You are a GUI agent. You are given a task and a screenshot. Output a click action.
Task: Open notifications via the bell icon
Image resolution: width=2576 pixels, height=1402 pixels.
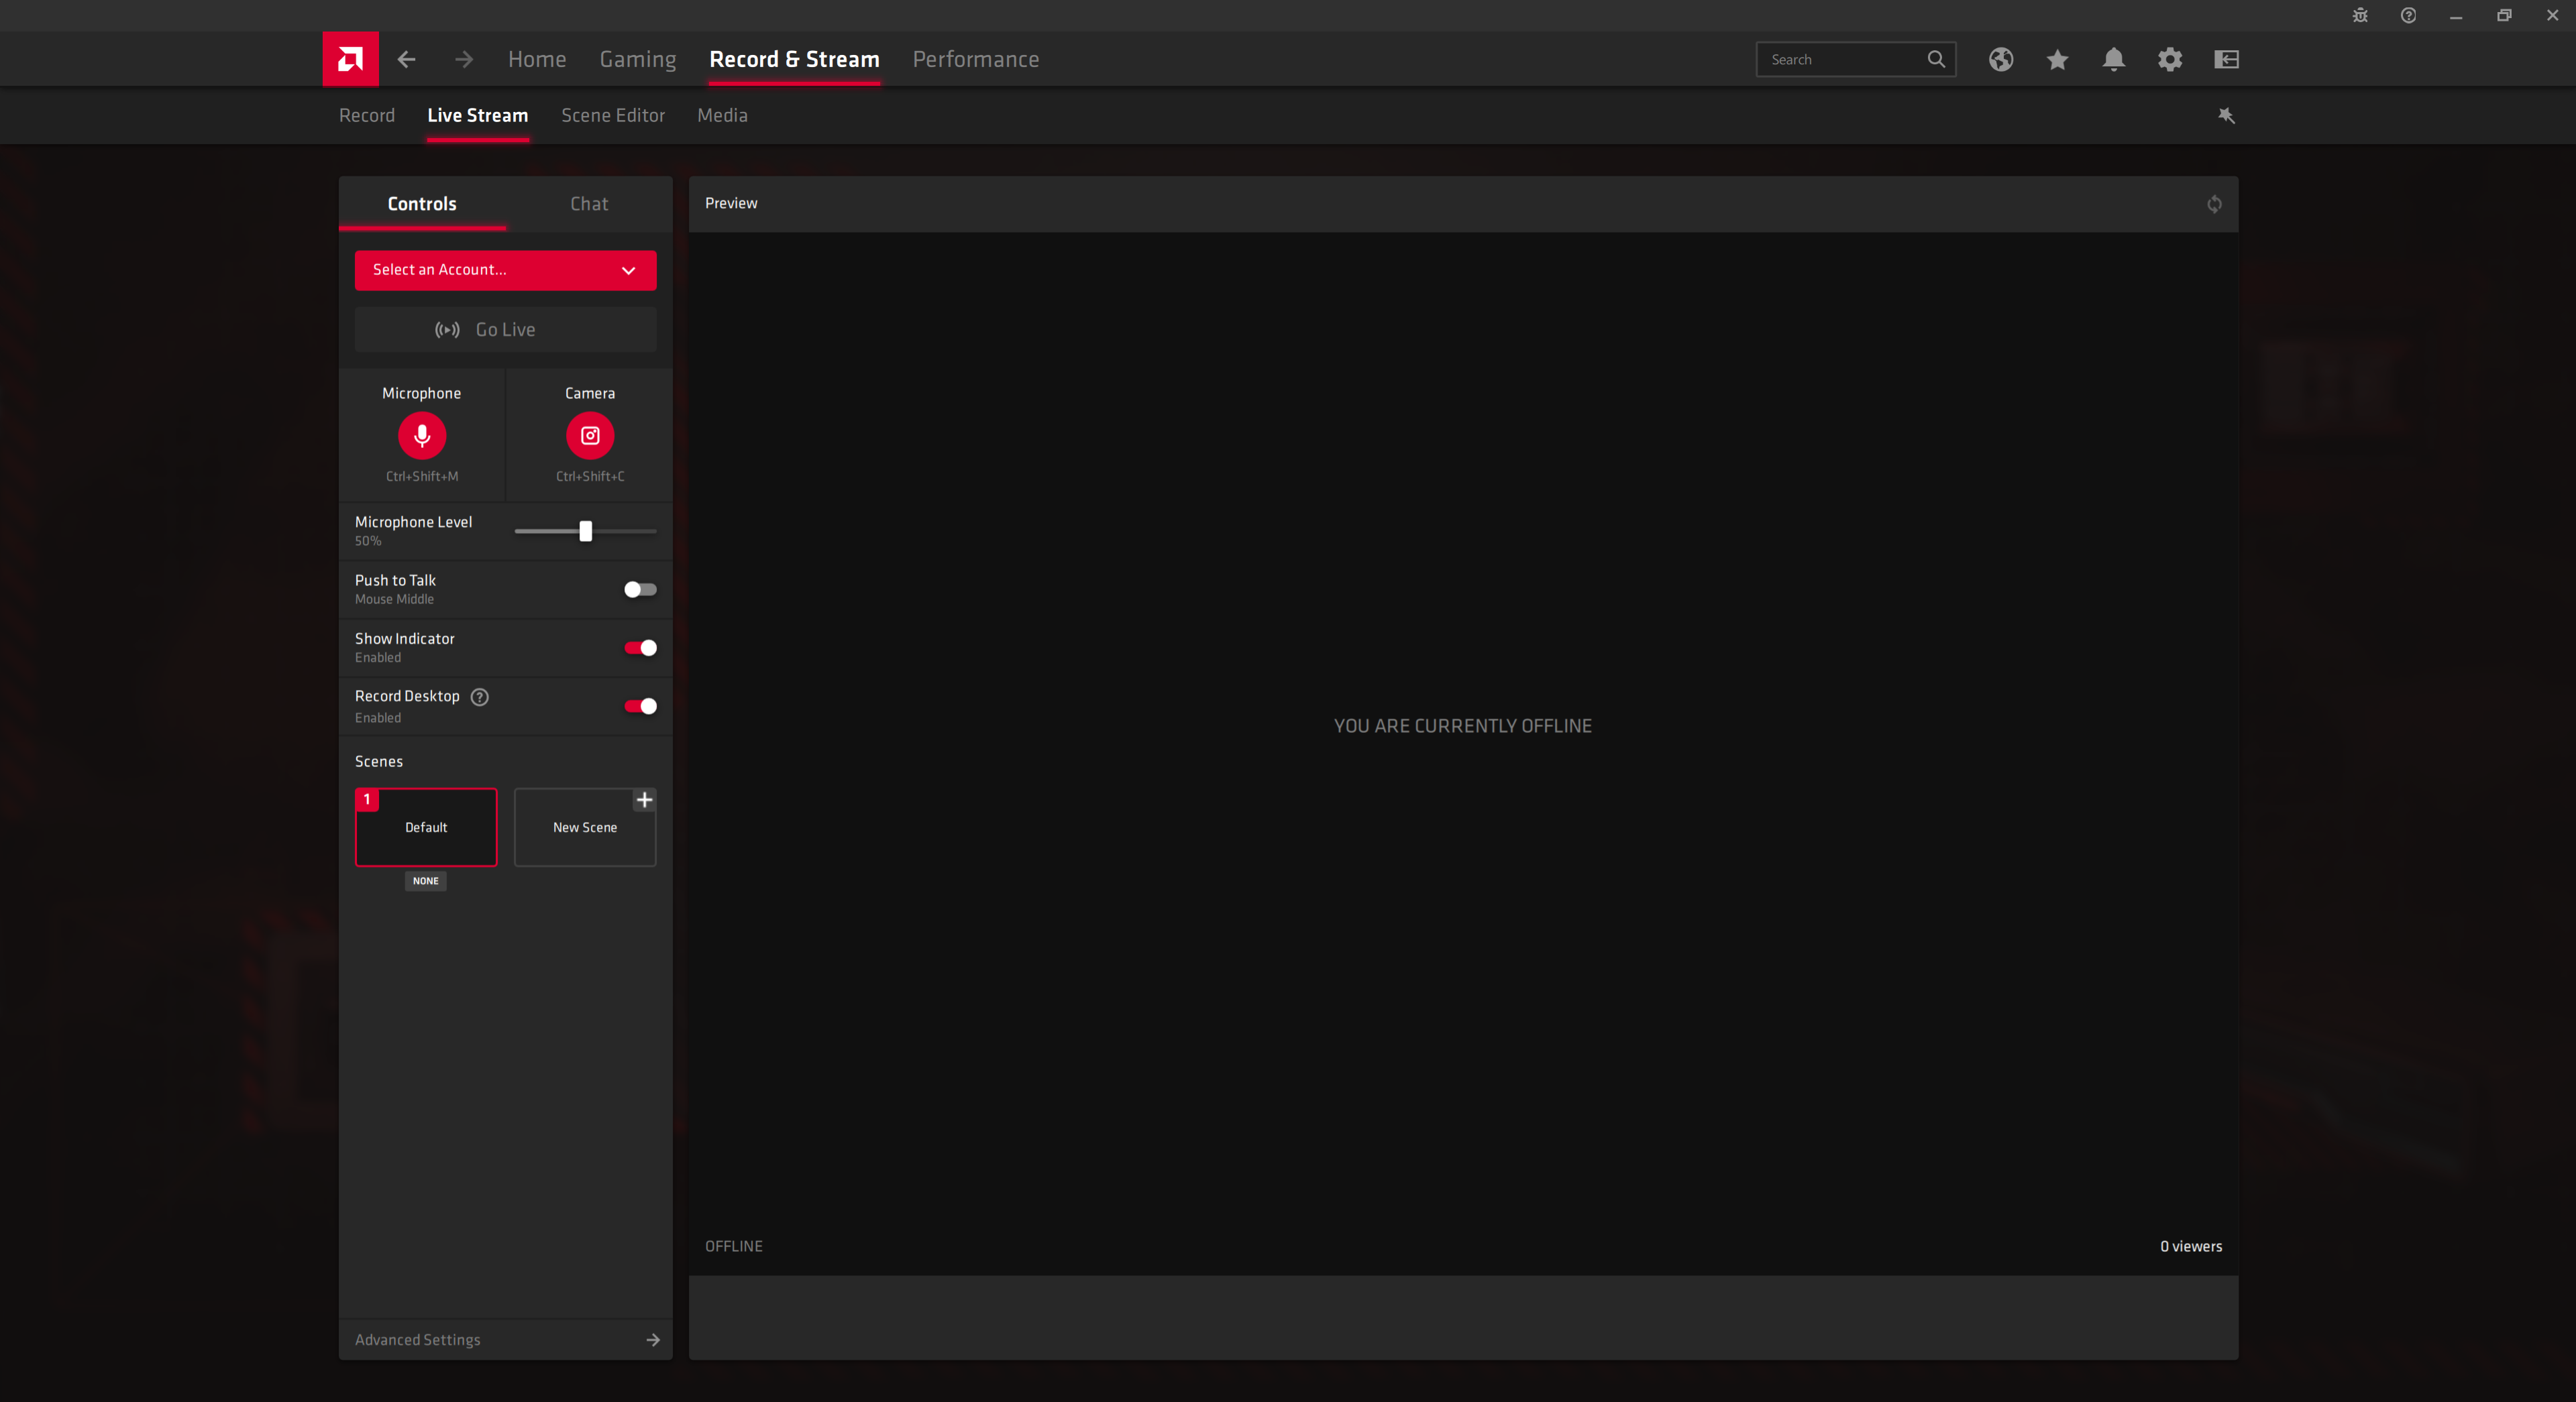(x=2113, y=59)
